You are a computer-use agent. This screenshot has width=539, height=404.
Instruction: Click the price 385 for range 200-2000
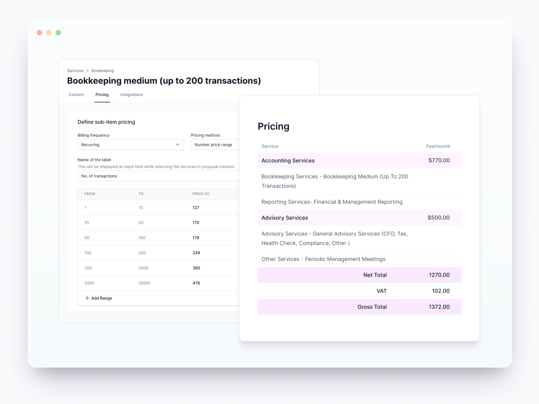pyautogui.click(x=196, y=268)
